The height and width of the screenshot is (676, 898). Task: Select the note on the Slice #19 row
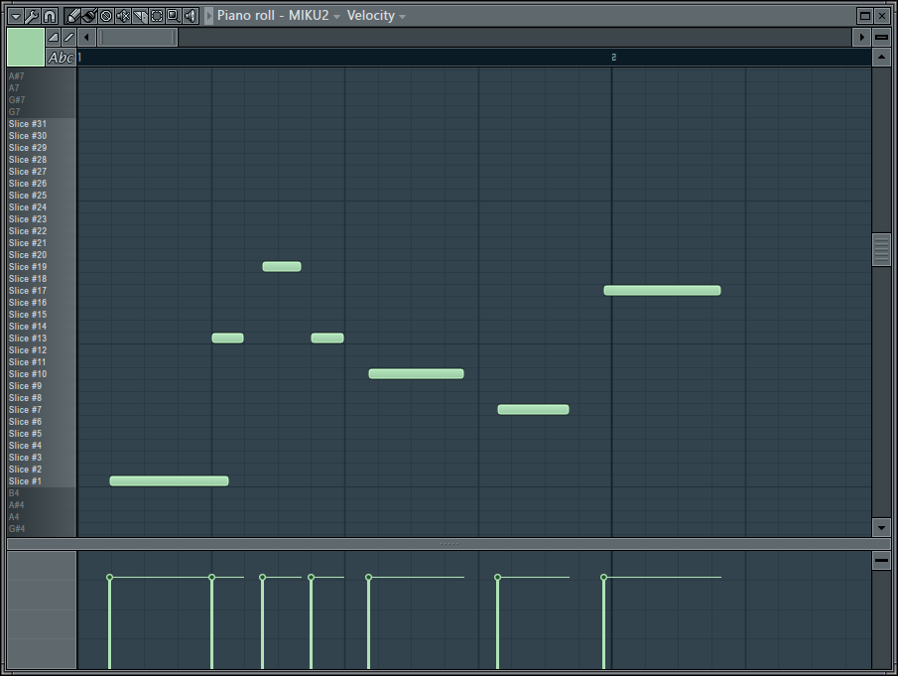pos(282,266)
